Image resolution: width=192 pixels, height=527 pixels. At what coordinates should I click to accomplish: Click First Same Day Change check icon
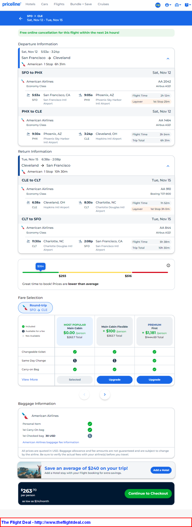[154, 361]
